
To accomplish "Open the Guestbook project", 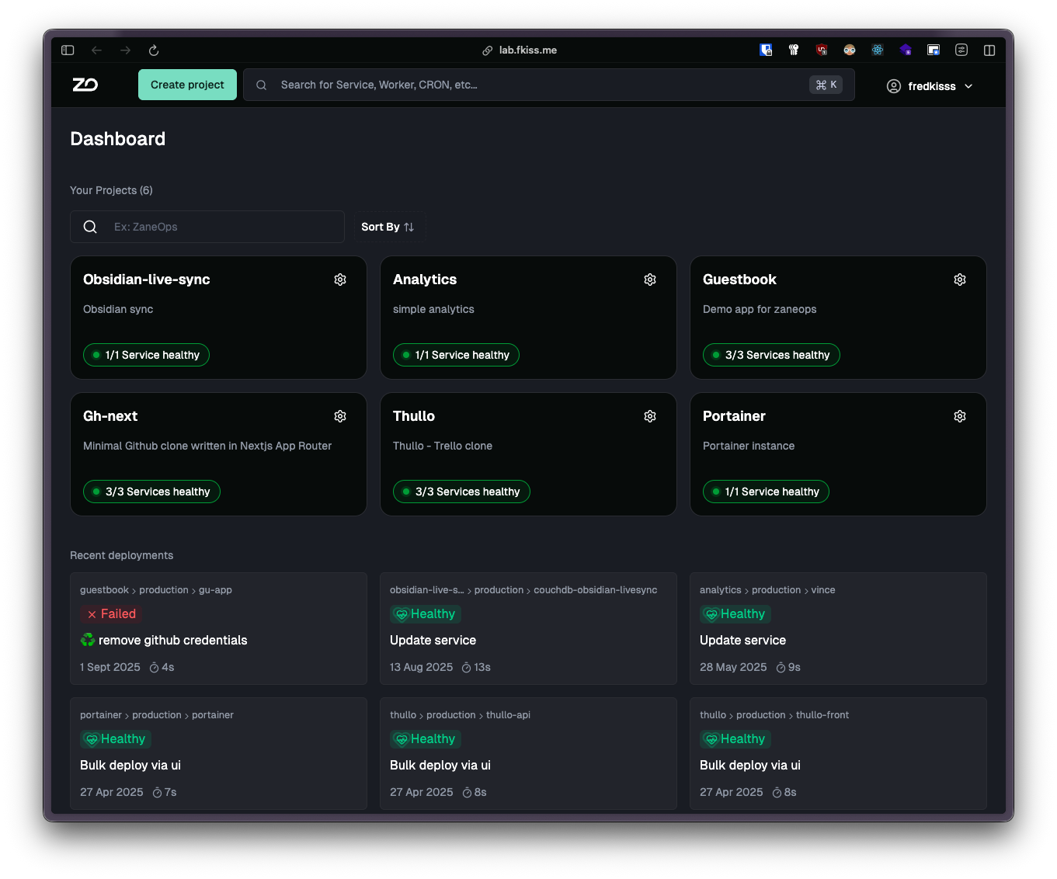I will (739, 280).
